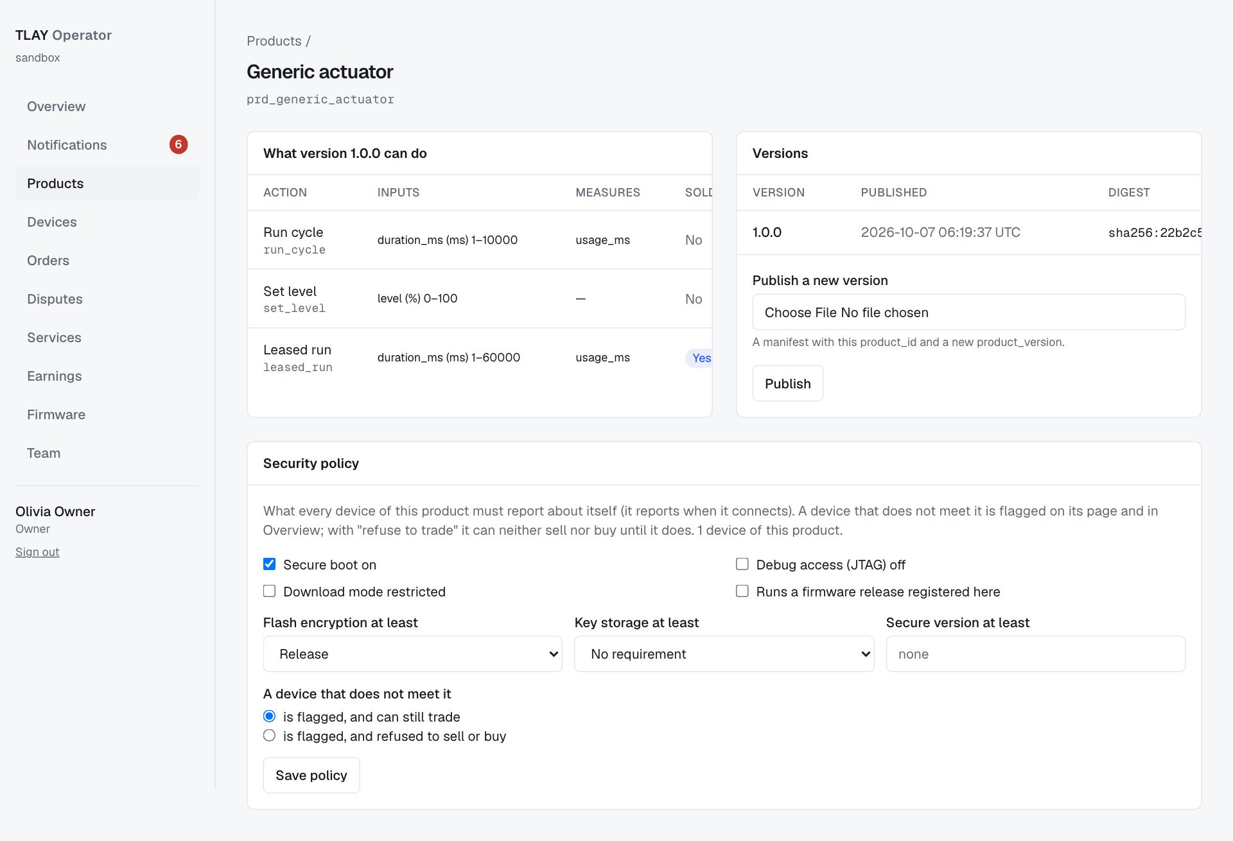Click 'duration_ms (ms) 1–60000' input cell
This screenshot has width=1233, height=841.
pos(449,358)
